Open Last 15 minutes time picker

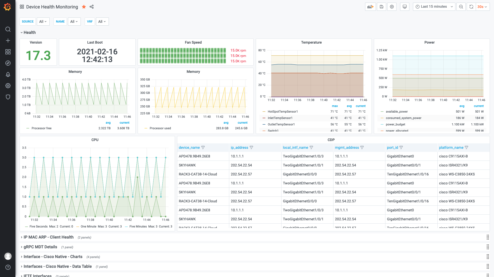tap(434, 7)
